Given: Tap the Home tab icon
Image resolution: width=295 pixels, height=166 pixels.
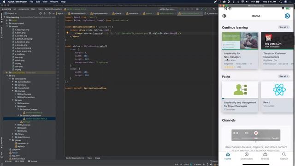Looking at the screenshot, I should click(x=228, y=154).
